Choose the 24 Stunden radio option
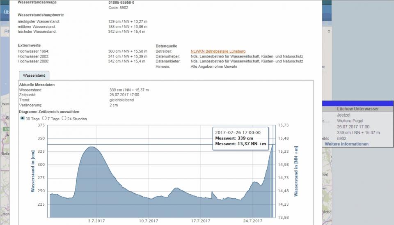 click(x=64, y=119)
